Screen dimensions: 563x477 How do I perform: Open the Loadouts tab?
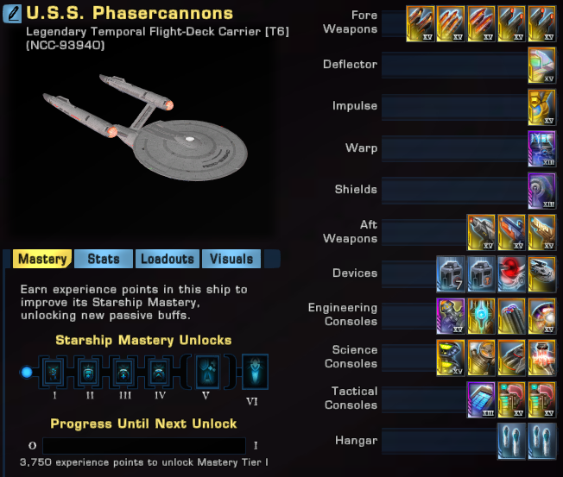tap(168, 259)
